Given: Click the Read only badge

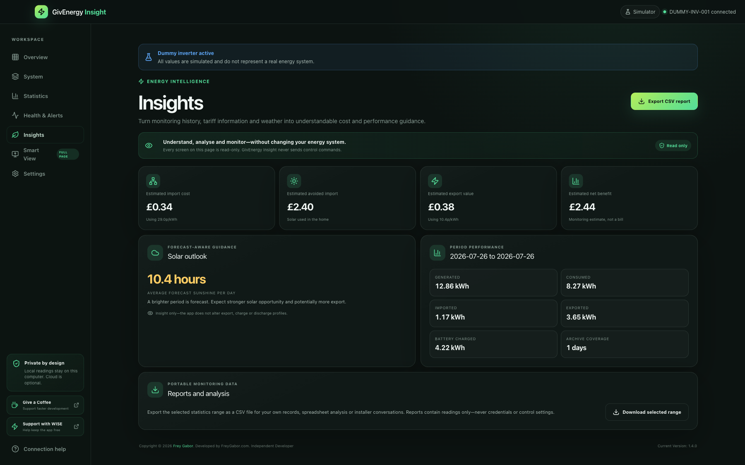Looking at the screenshot, I should pyautogui.click(x=673, y=145).
